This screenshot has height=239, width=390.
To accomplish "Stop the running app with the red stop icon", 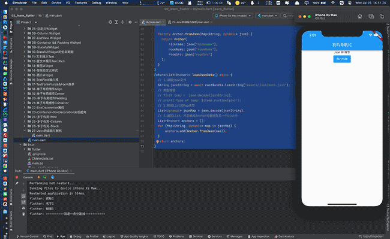I will coord(17,177).
